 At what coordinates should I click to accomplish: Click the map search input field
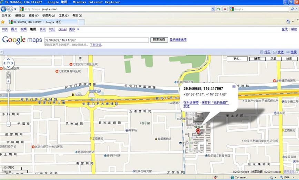(x=96, y=40)
